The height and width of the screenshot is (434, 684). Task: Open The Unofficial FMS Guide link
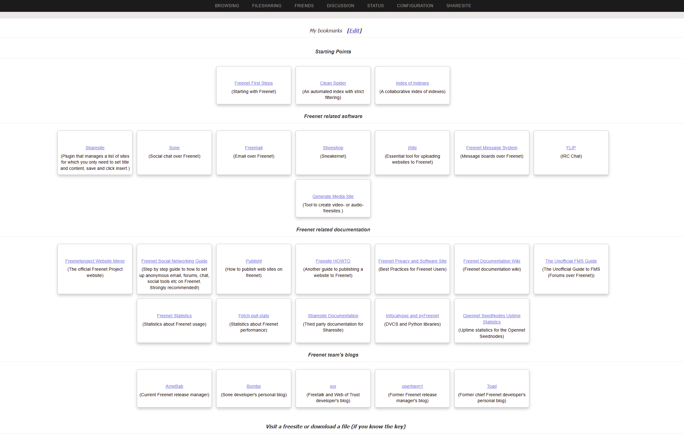571,261
